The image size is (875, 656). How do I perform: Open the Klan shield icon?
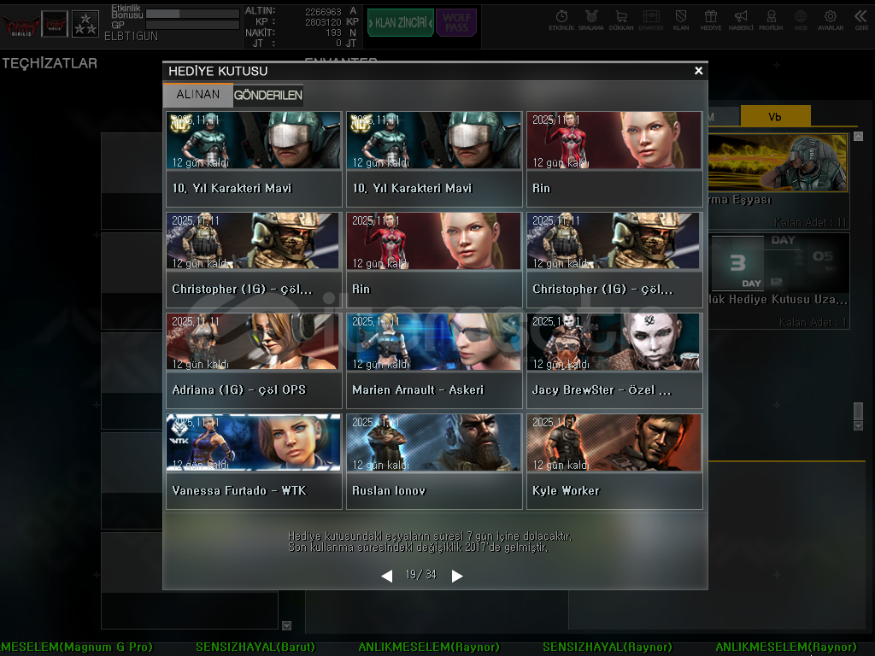click(681, 20)
